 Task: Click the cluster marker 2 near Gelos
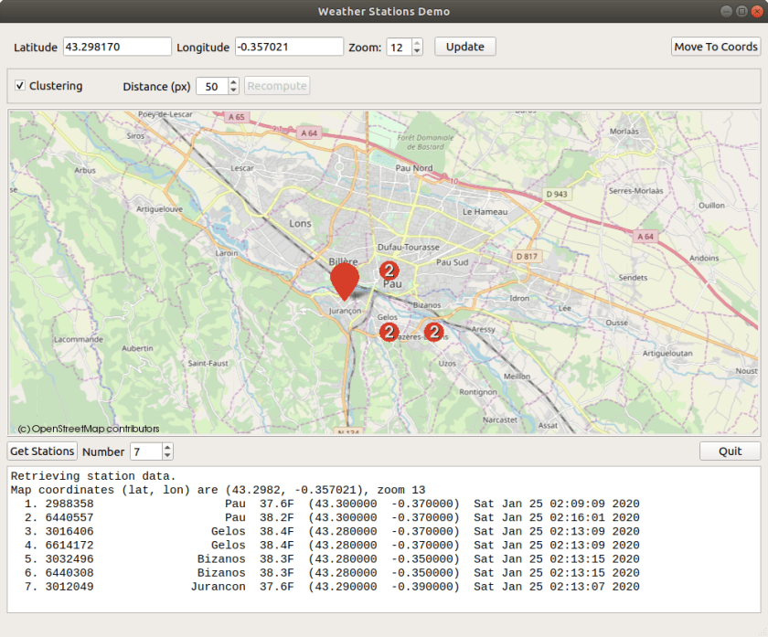pyautogui.click(x=389, y=332)
